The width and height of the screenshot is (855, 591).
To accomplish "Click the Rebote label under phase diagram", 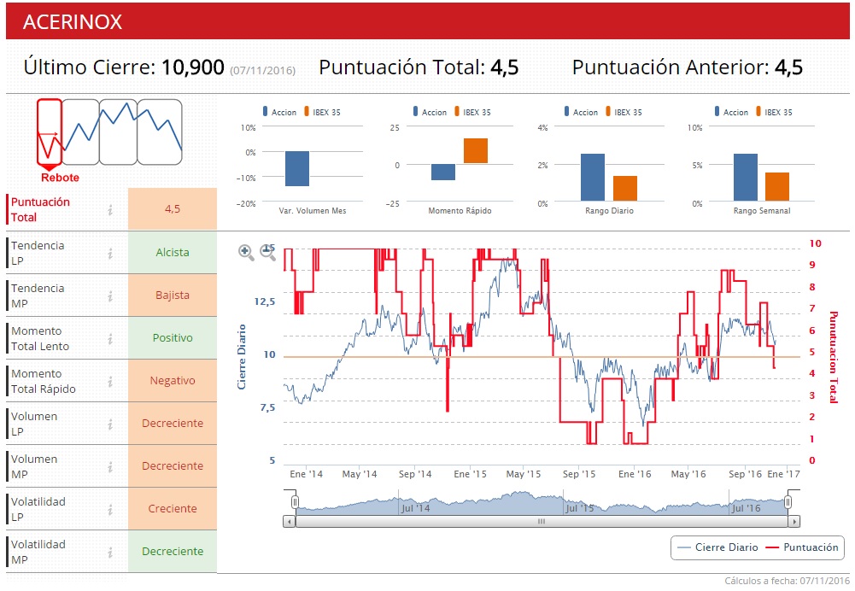I will click(x=60, y=178).
